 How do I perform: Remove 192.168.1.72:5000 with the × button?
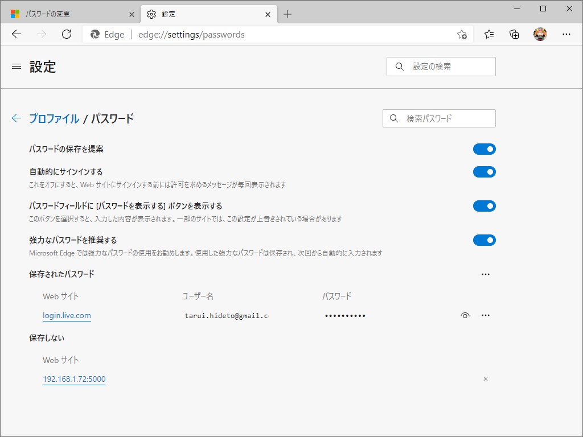(x=485, y=378)
